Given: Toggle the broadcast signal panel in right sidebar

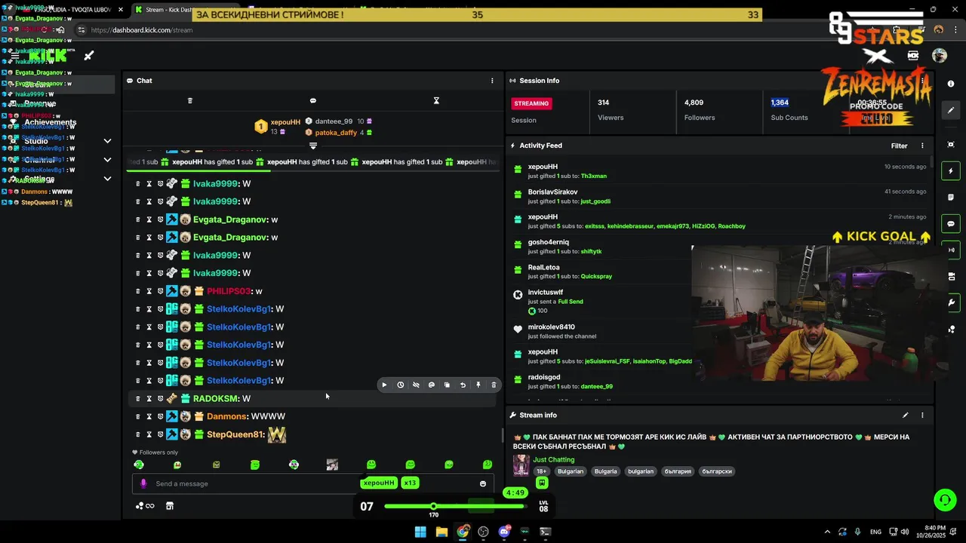Looking at the screenshot, I should pos(951,250).
